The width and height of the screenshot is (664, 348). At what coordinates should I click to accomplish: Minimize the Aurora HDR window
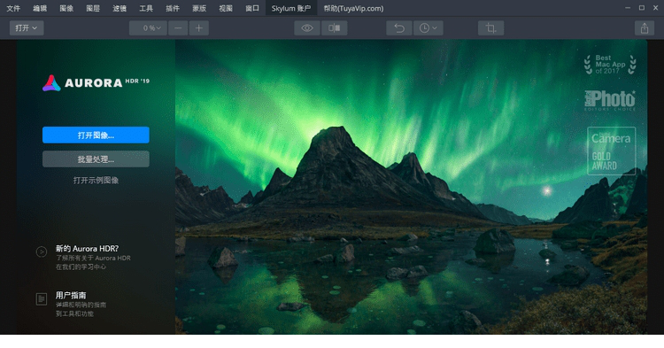click(628, 8)
